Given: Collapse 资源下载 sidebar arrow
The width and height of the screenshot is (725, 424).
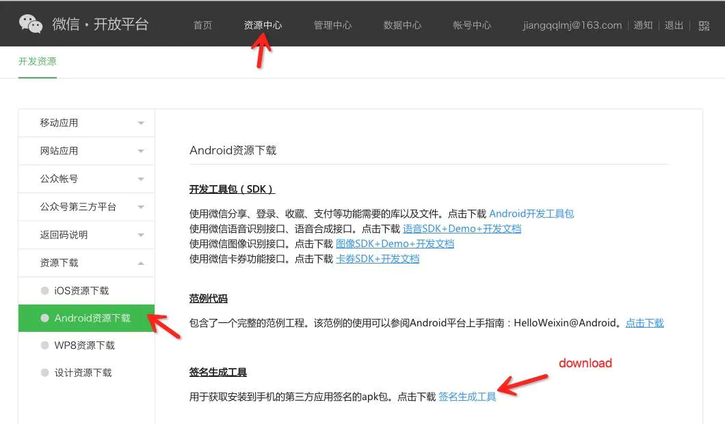Looking at the screenshot, I should (141, 263).
